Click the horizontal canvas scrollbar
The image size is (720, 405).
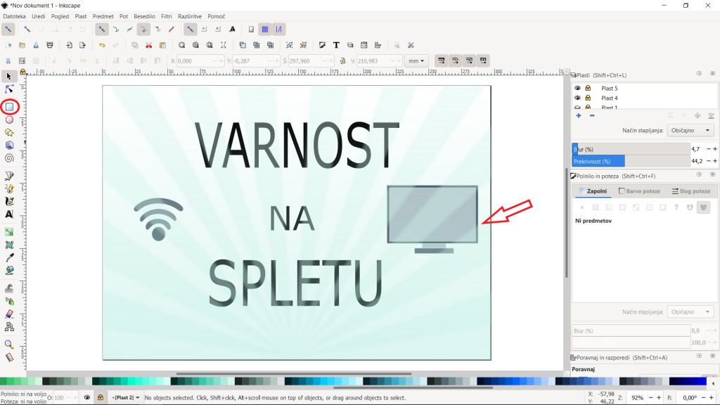(x=294, y=374)
